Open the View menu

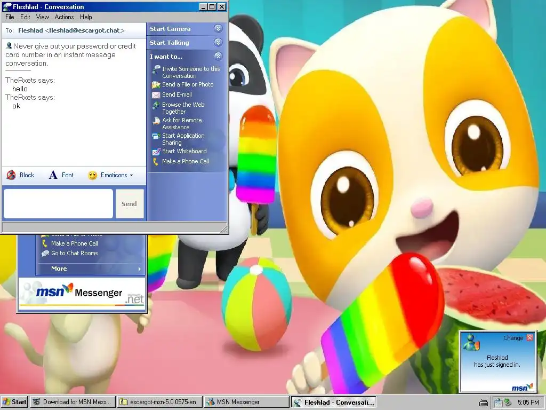(42, 17)
